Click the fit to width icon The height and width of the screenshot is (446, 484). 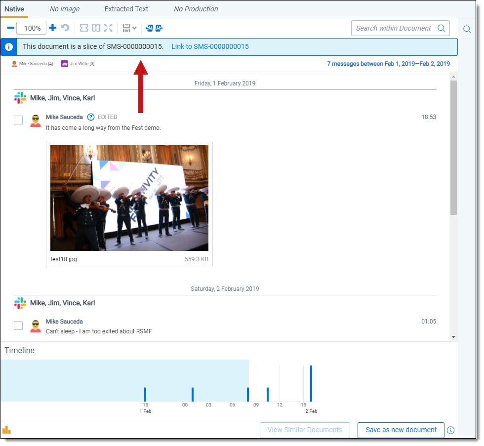click(x=84, y=28)
